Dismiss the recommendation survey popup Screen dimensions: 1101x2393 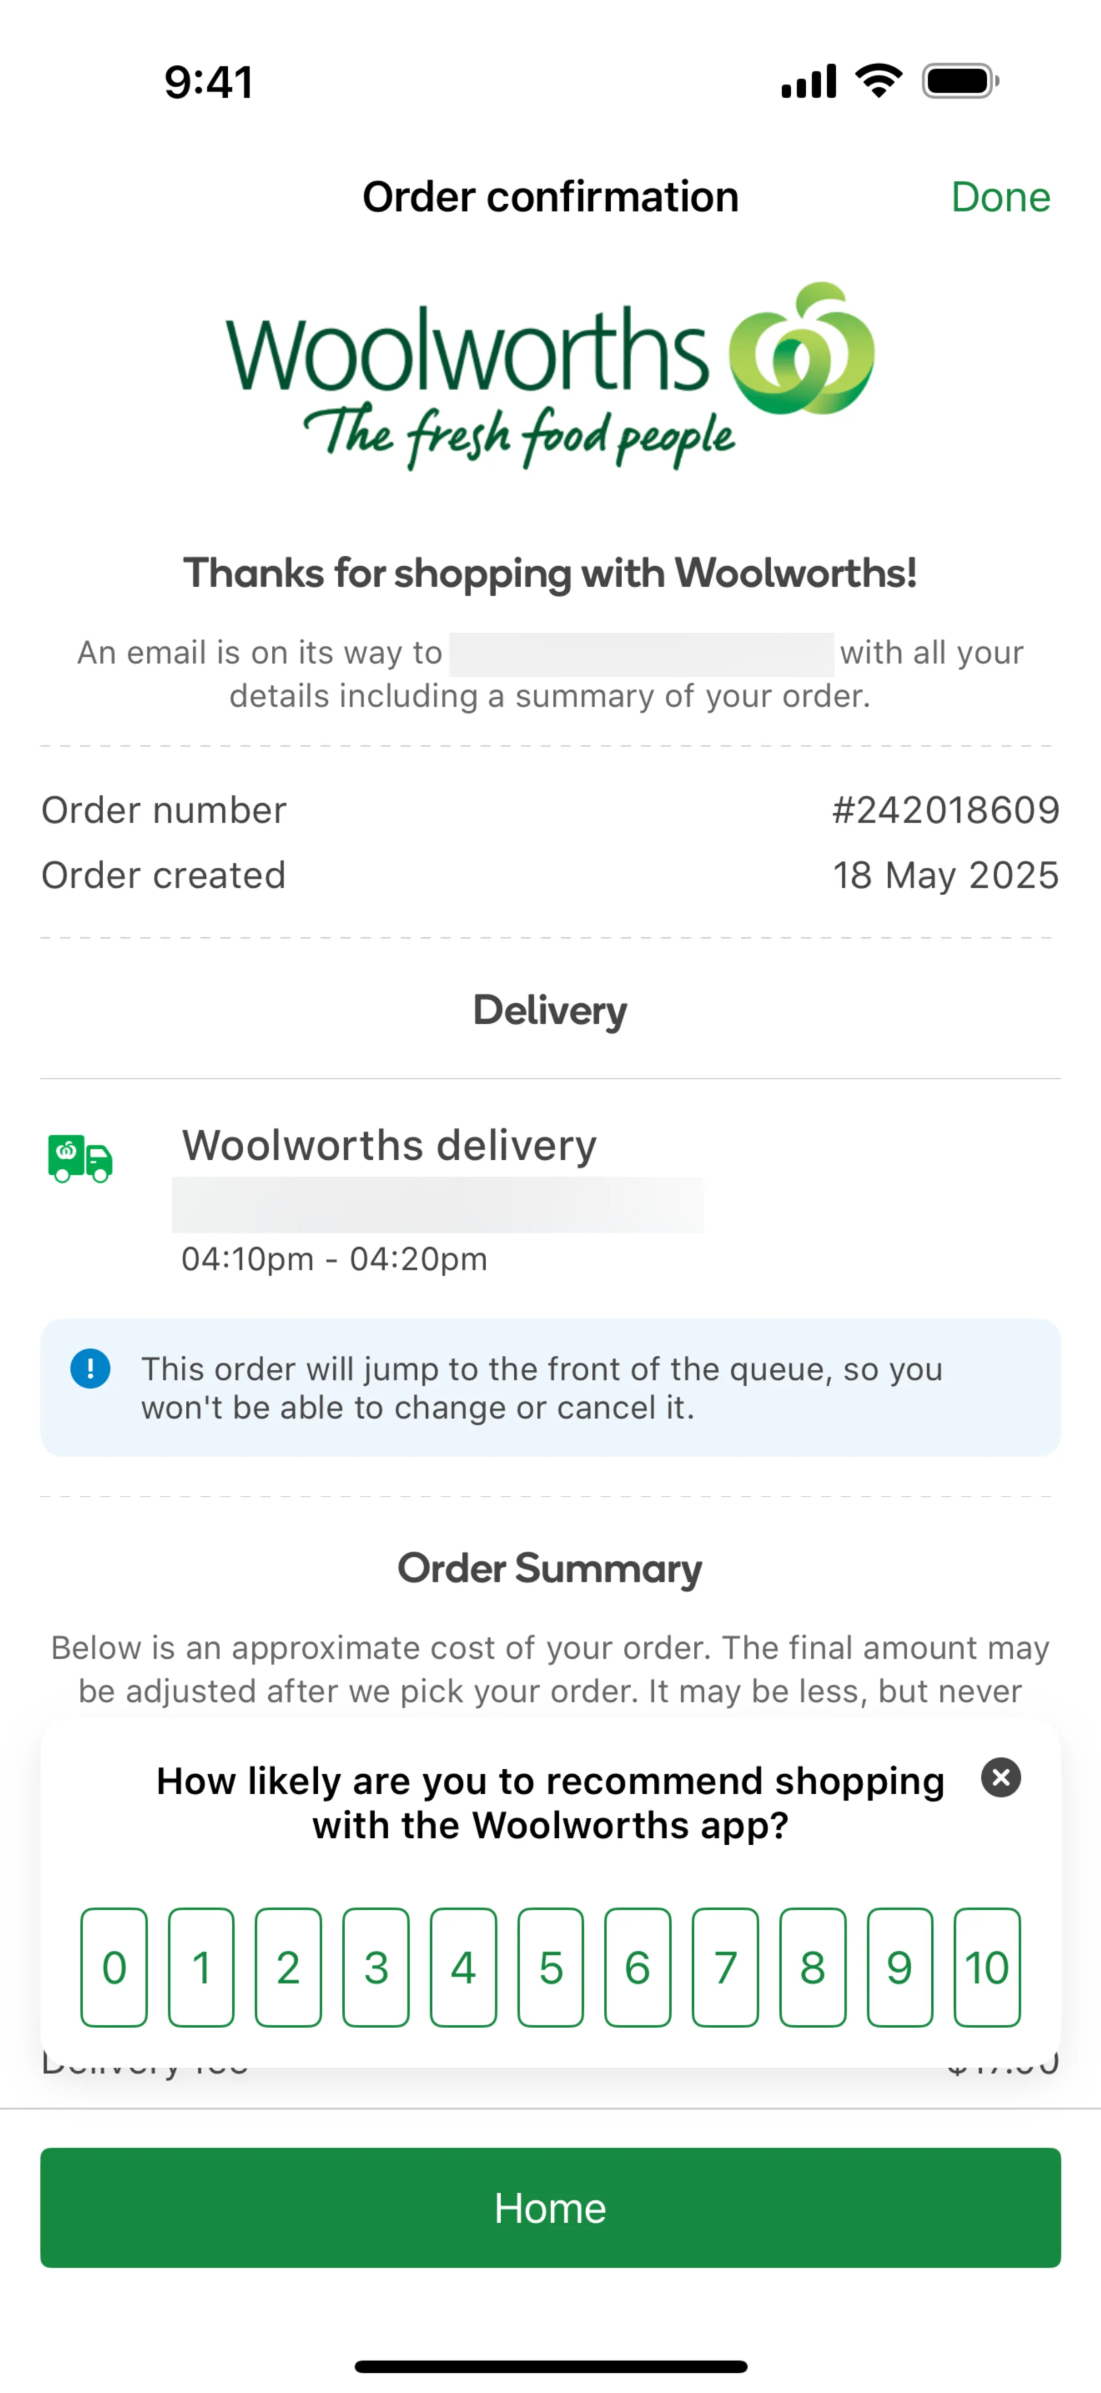pos(1001,1777)
